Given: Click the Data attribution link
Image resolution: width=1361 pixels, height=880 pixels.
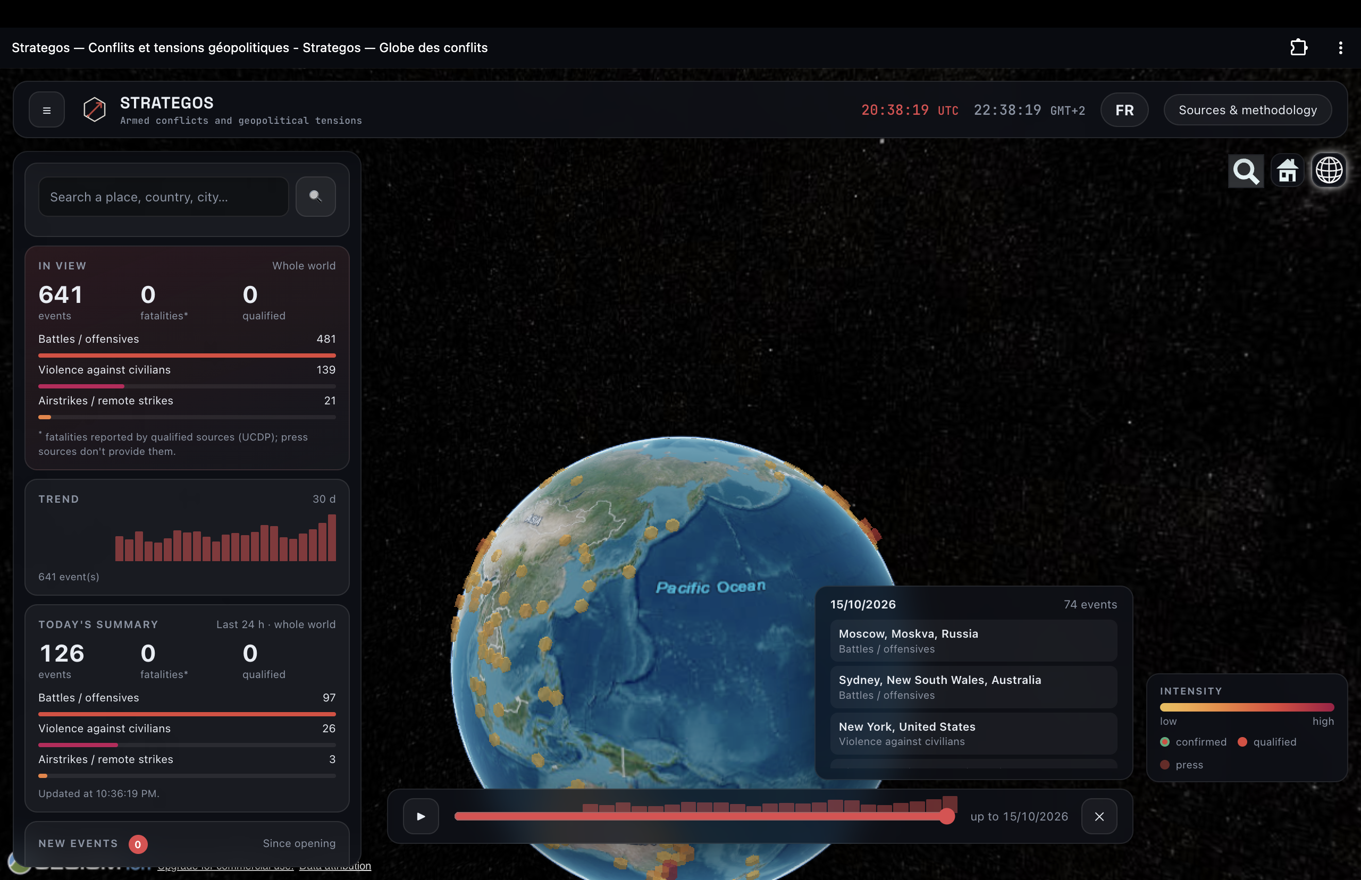Looking at the screenshot, I should pos(335,866).
